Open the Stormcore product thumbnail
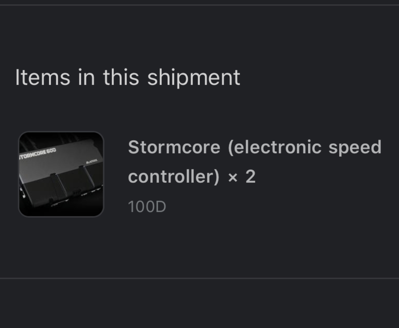The image size is (399, 328). pyautogui.click(x=61, y=174)
